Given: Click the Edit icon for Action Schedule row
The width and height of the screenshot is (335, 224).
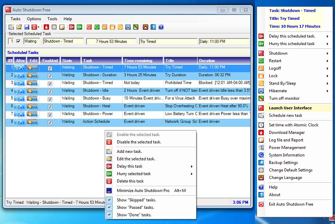Looking at the screenshot, I should coord(32,122).
